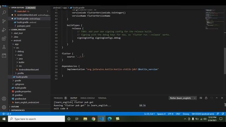Viewport: 226px width, 127px height.
Task: Click the taskbar search box
Action: (36, 119)
